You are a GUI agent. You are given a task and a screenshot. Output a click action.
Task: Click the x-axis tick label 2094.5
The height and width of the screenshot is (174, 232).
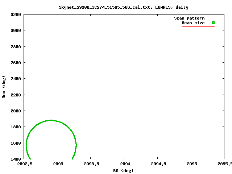coord(158,164)
